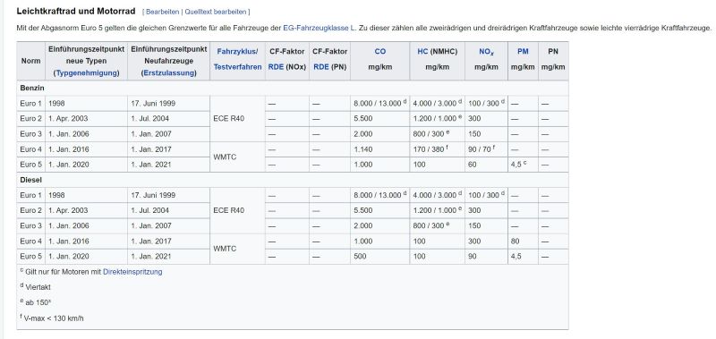Click the footnote text 'Viertakt'
Viewport: 716px width, 339px height.
point(38,287)
